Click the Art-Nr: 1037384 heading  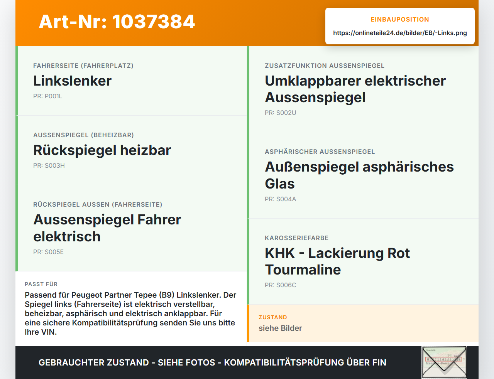[117, 22]
